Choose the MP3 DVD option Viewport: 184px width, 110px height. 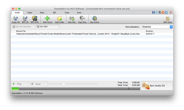(35, 19)
